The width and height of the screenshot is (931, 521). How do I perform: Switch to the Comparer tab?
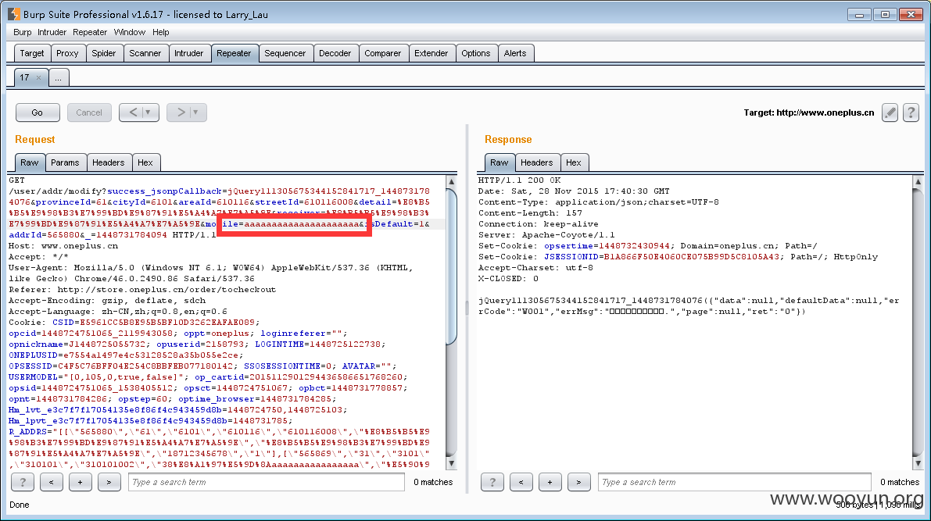[x=383, y=53]
